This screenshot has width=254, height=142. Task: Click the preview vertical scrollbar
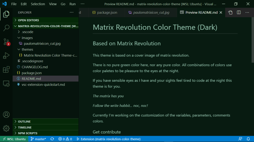pyautogui.click(x=253, y=40)
